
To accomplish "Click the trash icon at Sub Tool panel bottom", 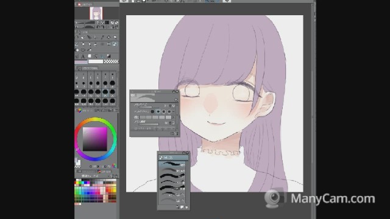I will (x=186, y=207).
